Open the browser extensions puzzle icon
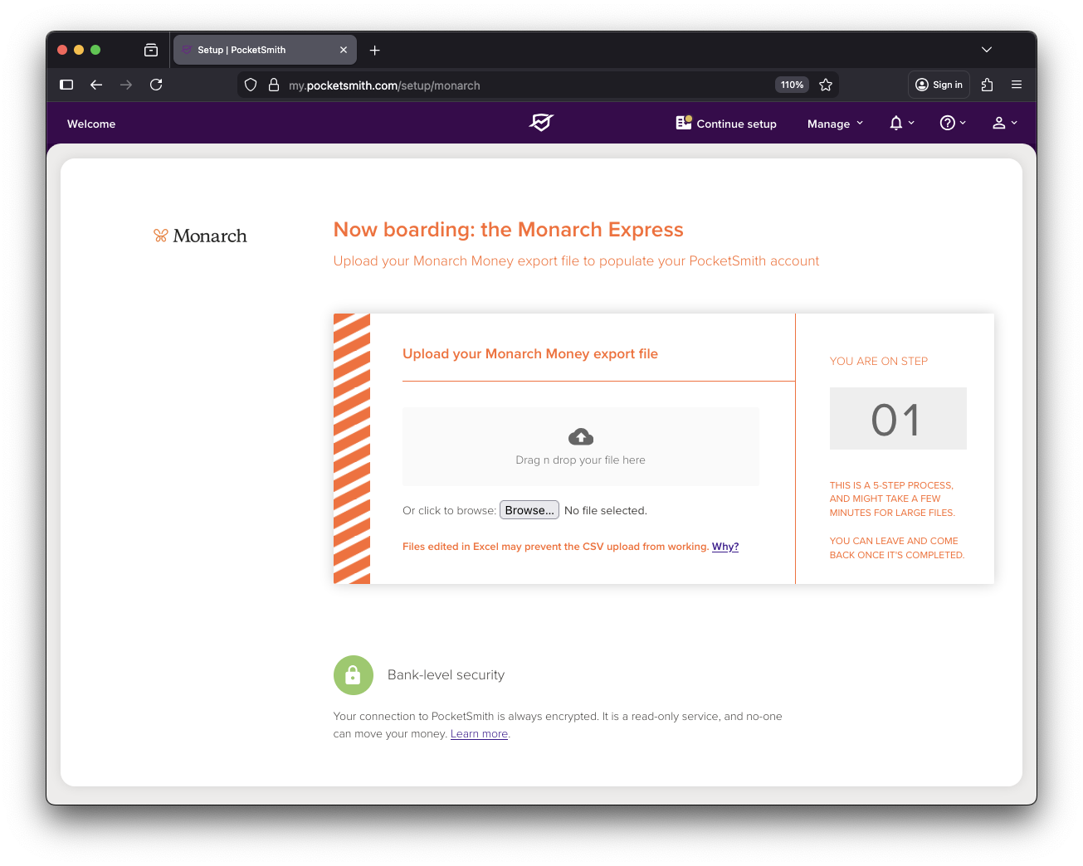 (987, 85)
